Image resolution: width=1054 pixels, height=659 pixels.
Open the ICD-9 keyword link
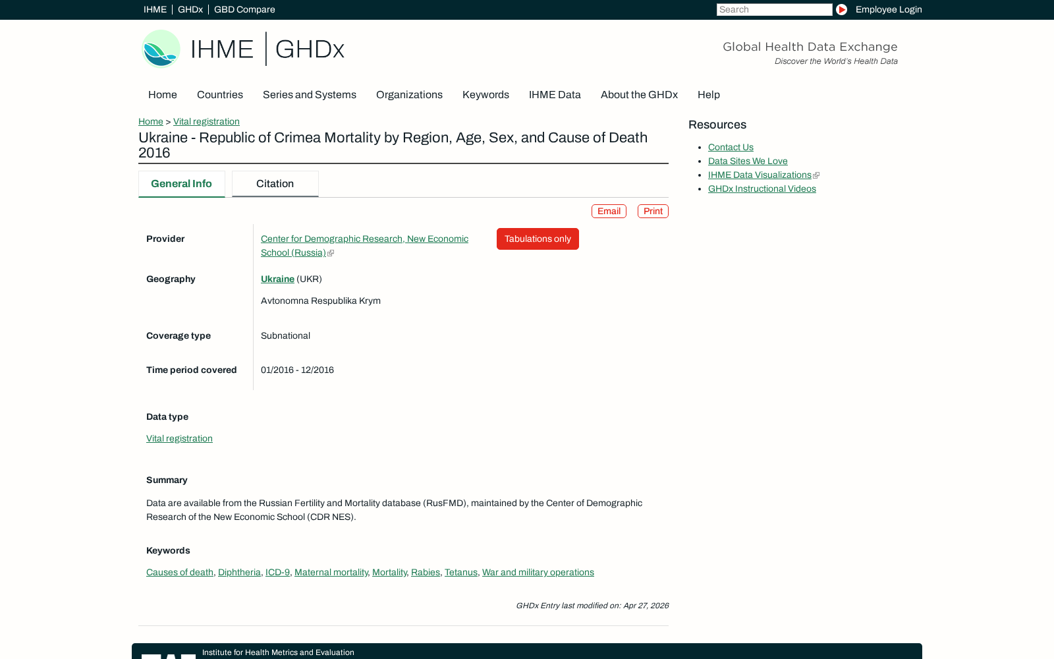277,572
